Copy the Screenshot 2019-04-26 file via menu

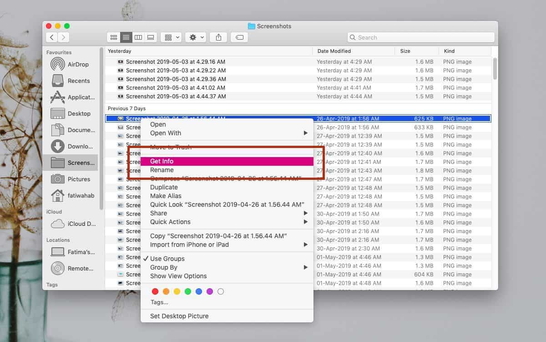227,236
